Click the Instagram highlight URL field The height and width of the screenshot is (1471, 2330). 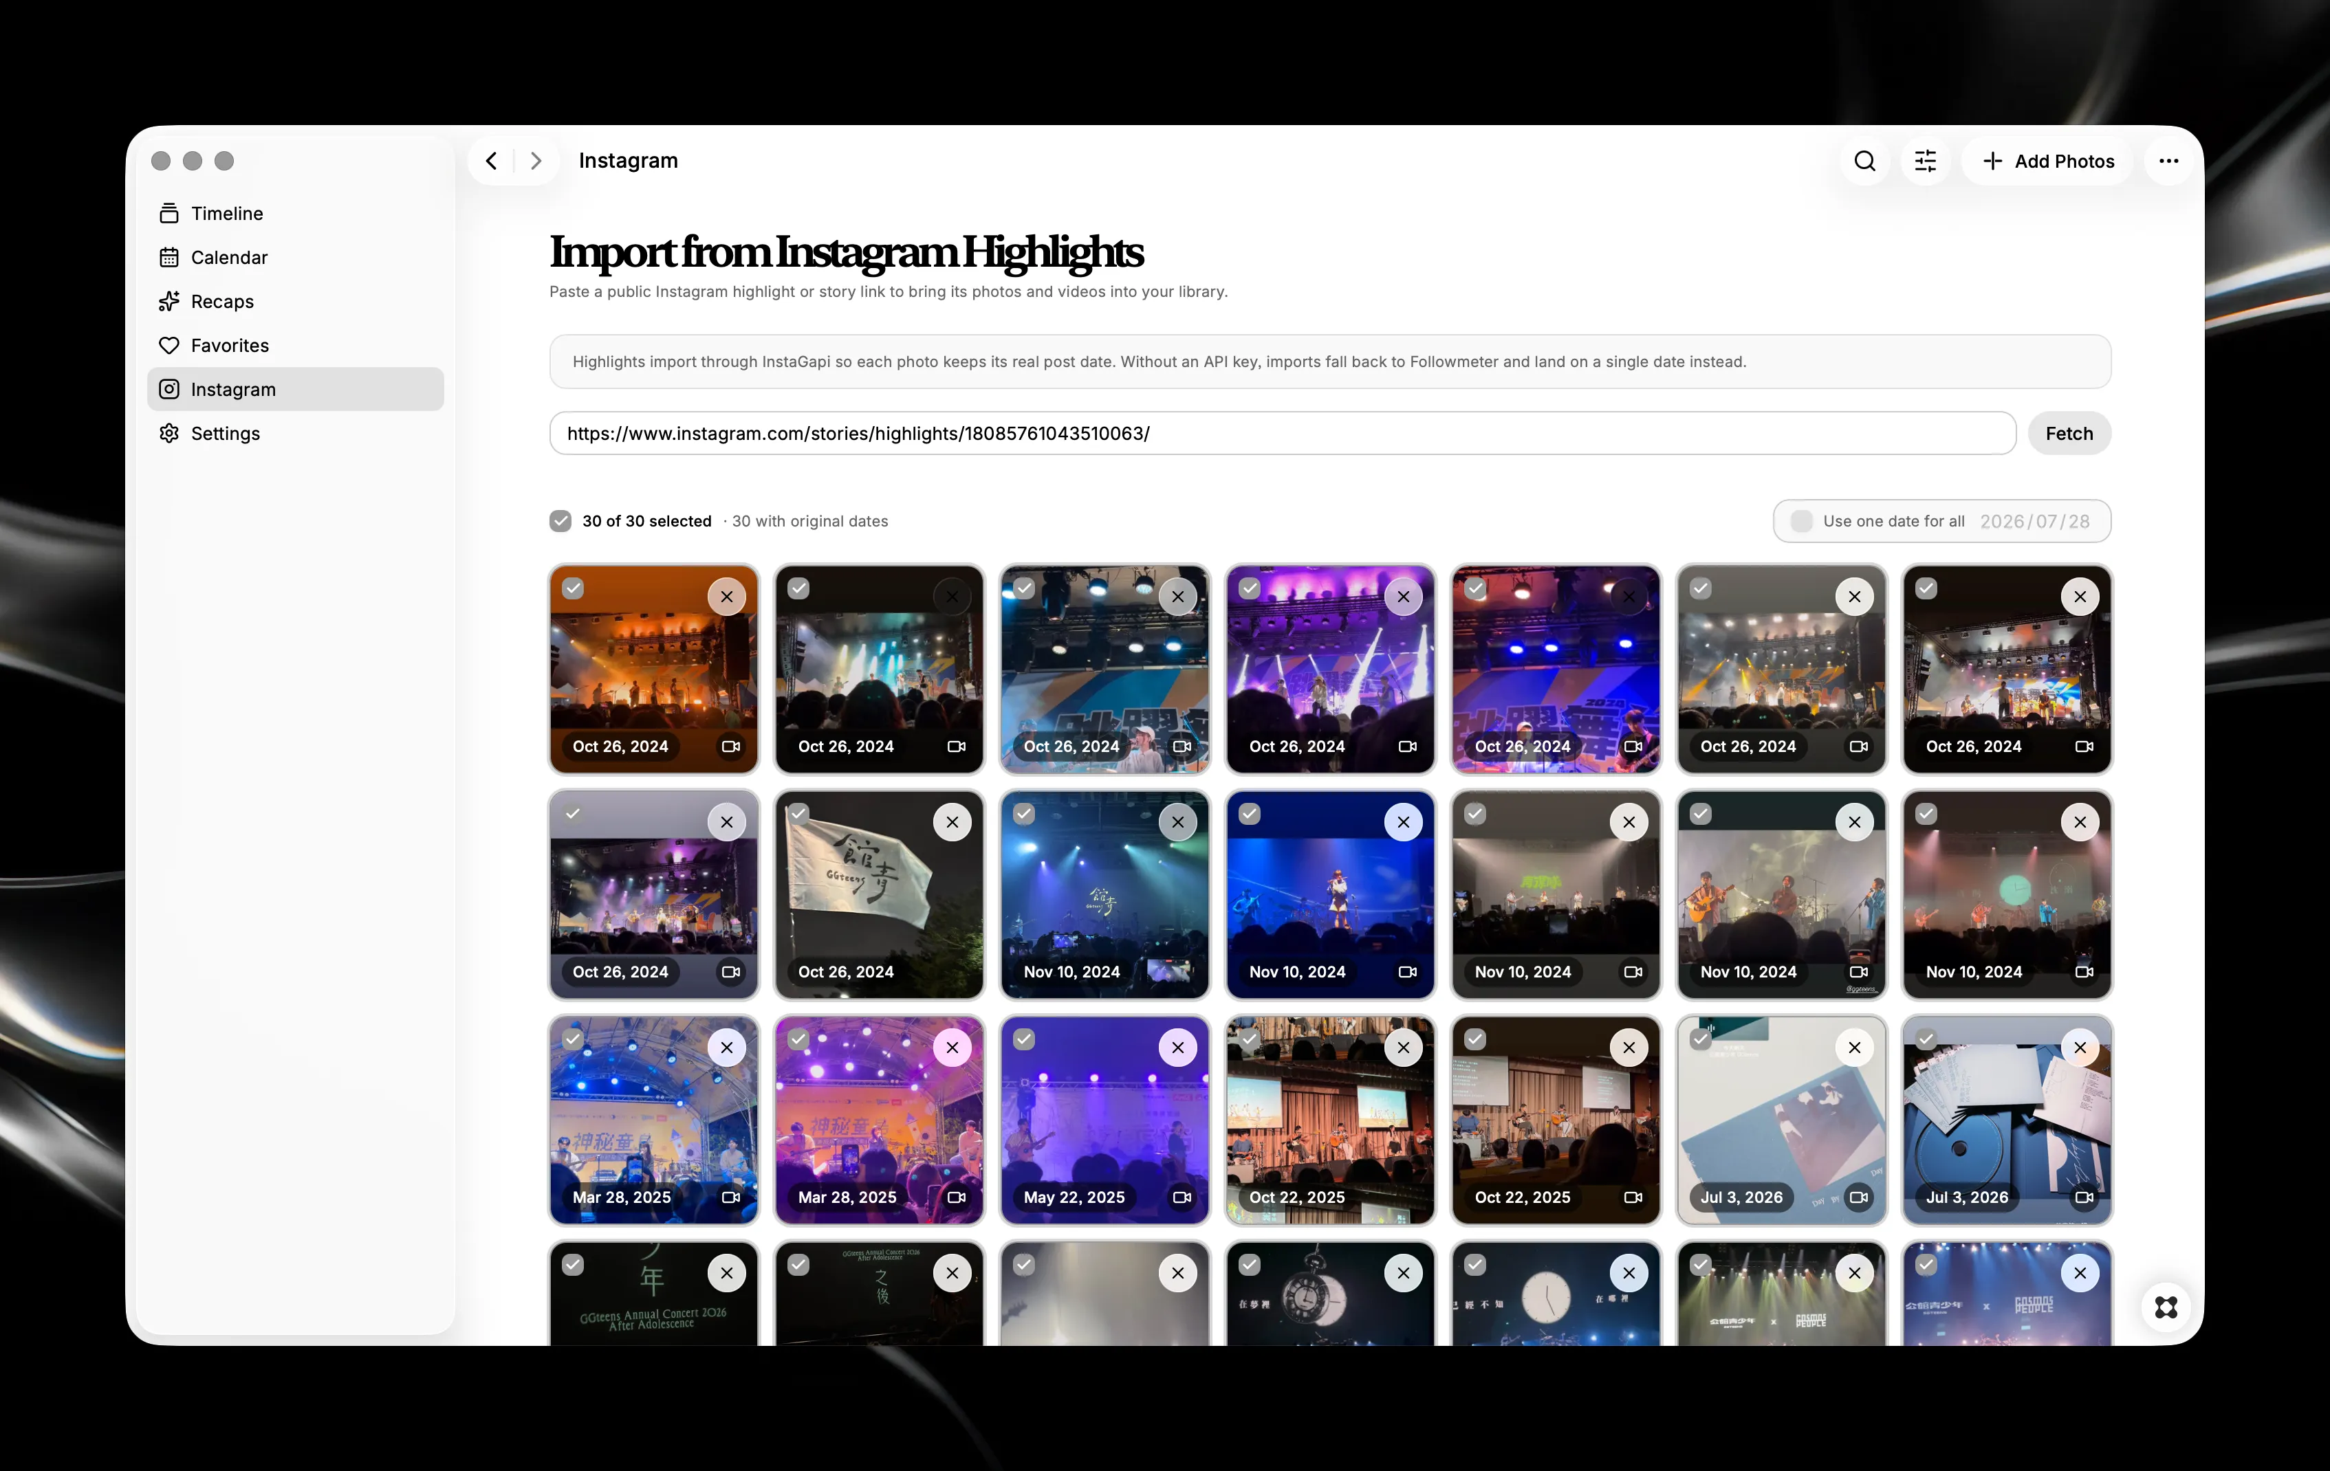point(1282,433)
